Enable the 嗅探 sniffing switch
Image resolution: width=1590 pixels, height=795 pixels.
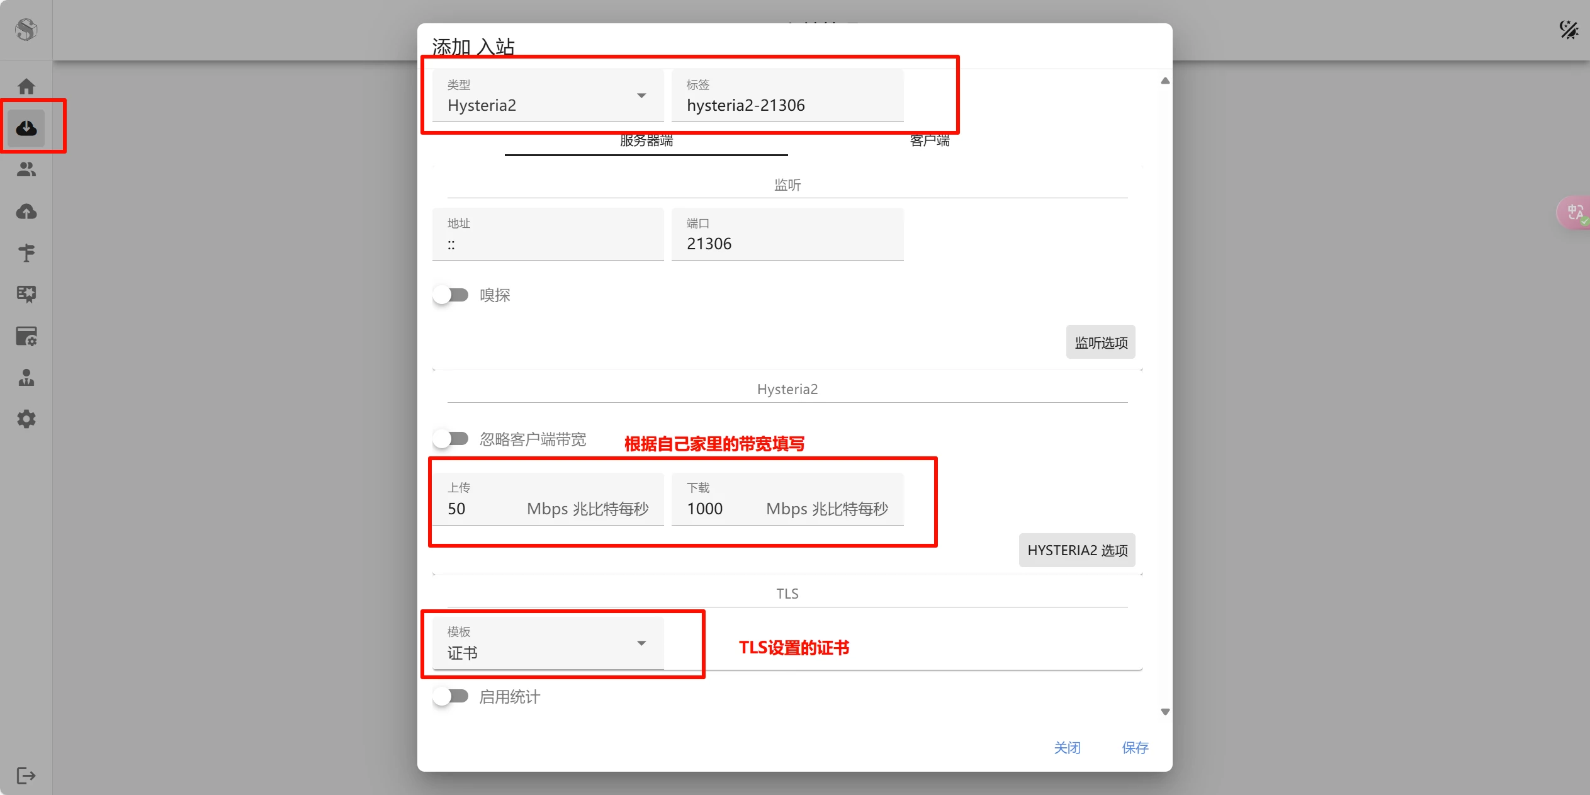[451, 295]
